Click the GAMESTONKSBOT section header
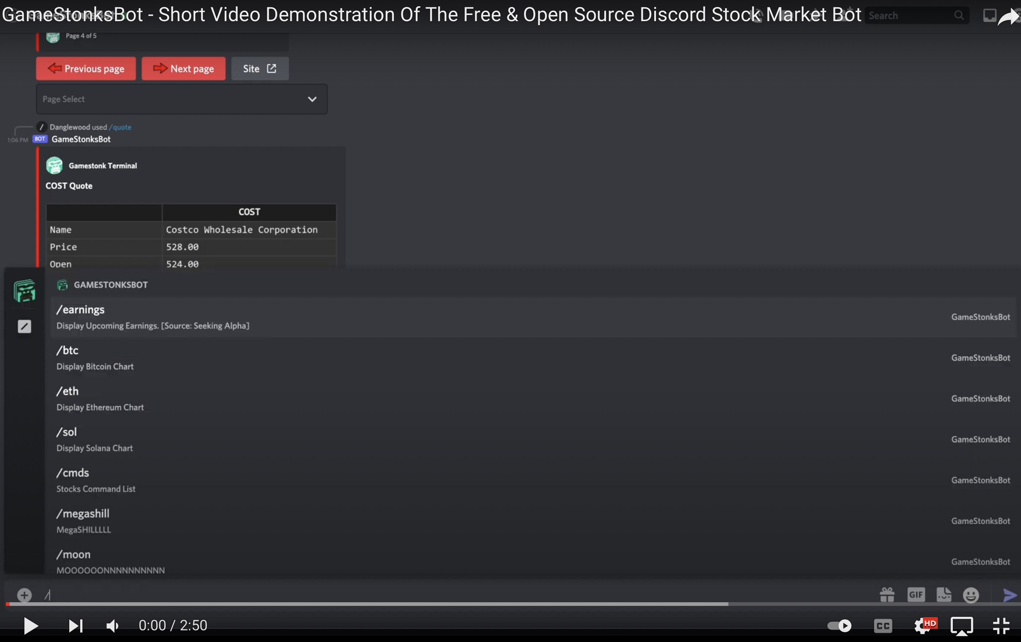Screen dimensions: 1021x642 click(x=110, y=285)
